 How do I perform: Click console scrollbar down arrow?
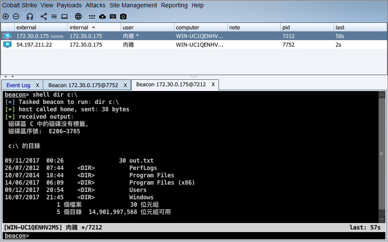point(382,219)
